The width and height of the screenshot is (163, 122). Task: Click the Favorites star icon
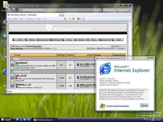[x=70, y=19]
